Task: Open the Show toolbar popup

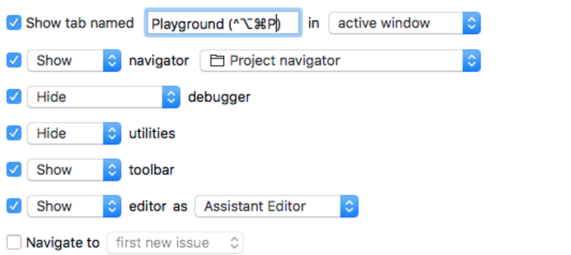Action: (x=74, y=170)
